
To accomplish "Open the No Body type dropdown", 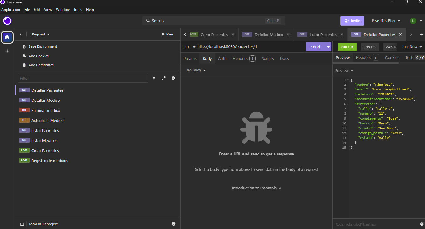I will tap(196, 70).
